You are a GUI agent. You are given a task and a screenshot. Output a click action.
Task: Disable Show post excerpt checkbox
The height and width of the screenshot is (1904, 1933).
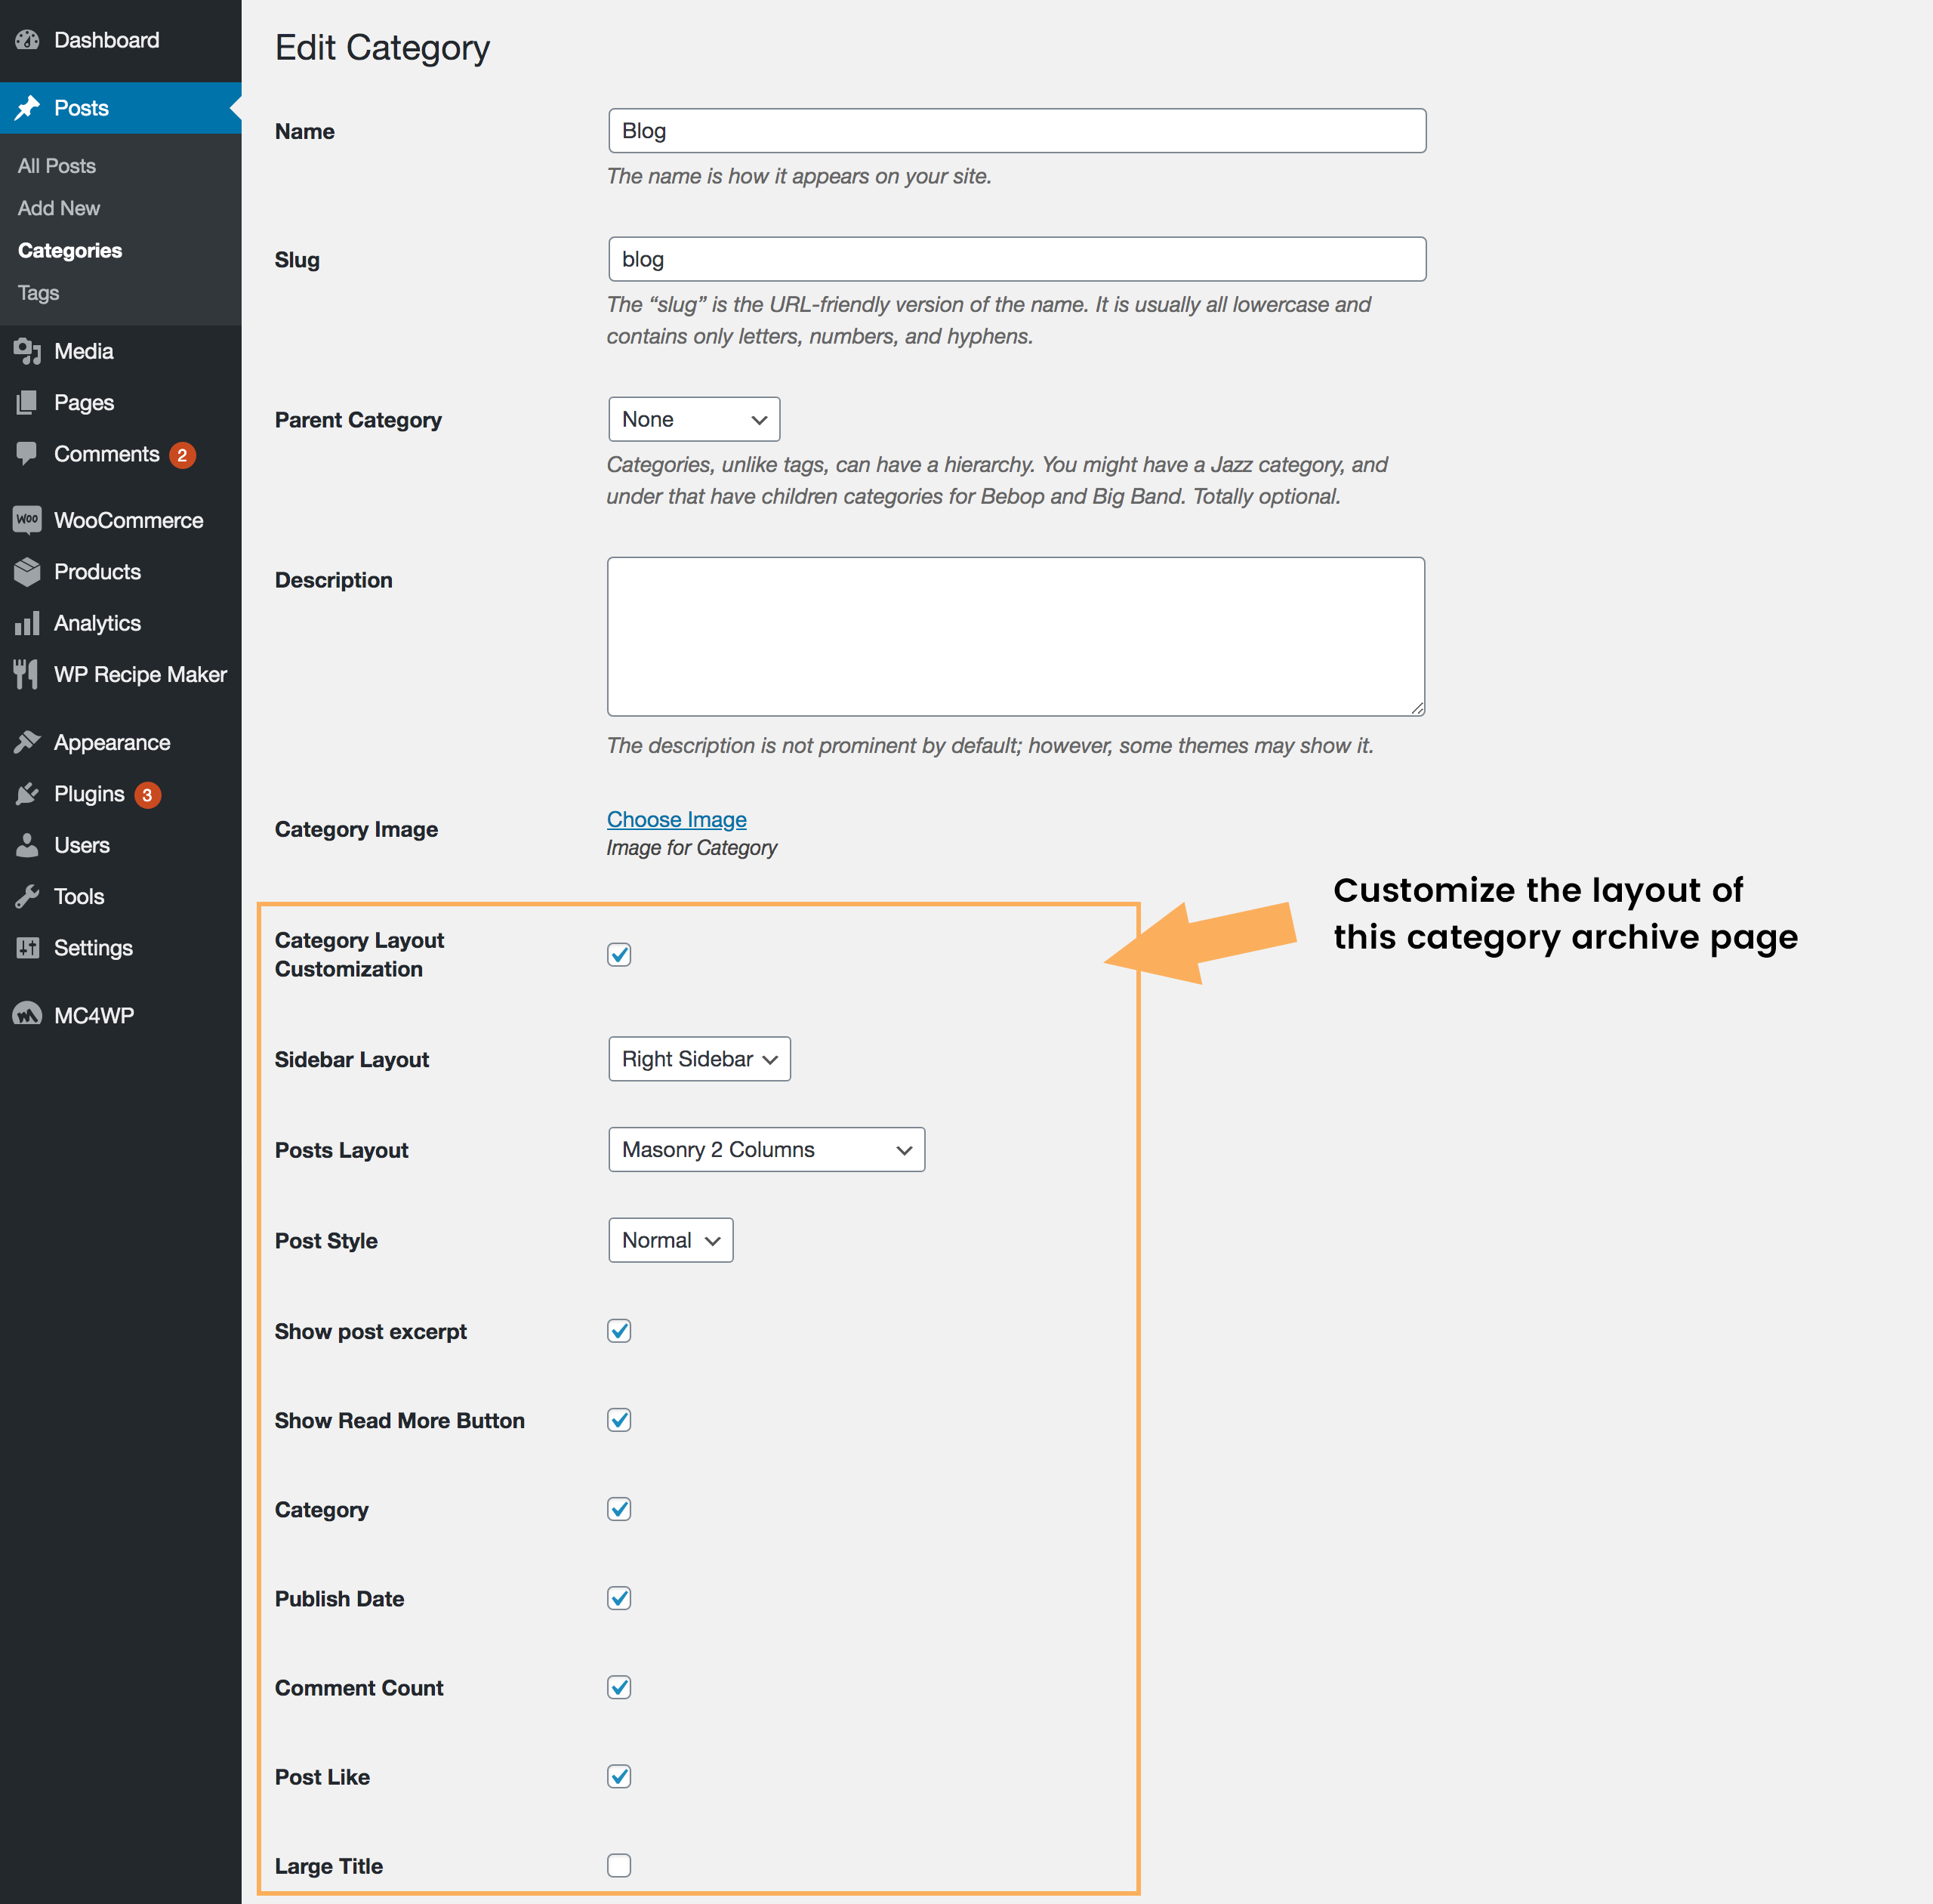619,1331
